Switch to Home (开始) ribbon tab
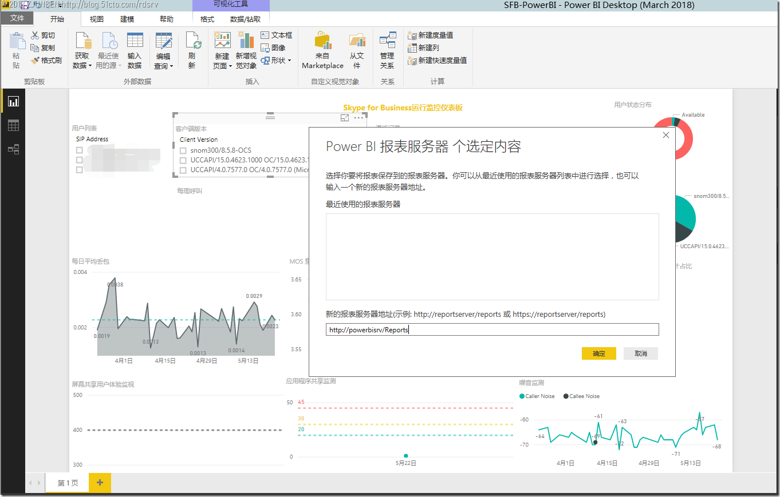780x497 pixels. coord(57,19)
